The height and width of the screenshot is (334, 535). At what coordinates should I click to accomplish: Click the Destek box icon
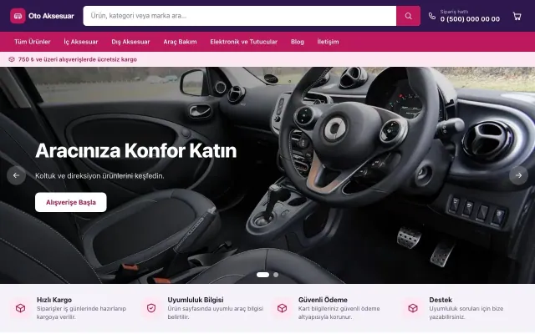click(413, 308)
